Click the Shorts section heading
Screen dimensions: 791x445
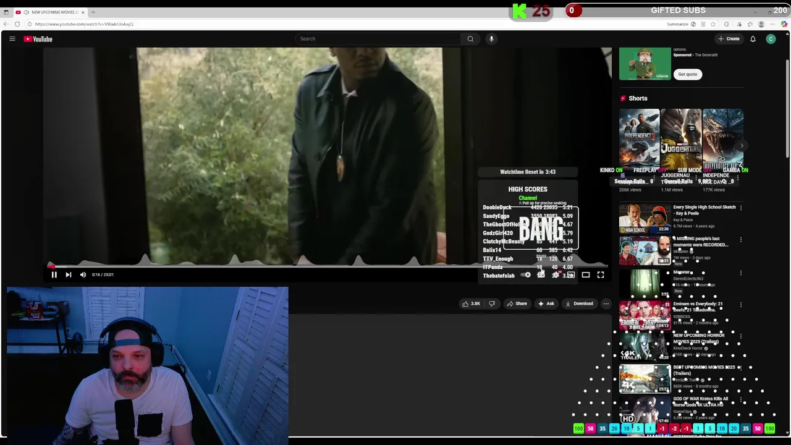pos(638,98)
